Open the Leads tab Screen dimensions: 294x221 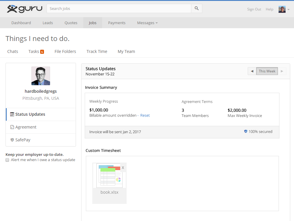tap(48, 23)
